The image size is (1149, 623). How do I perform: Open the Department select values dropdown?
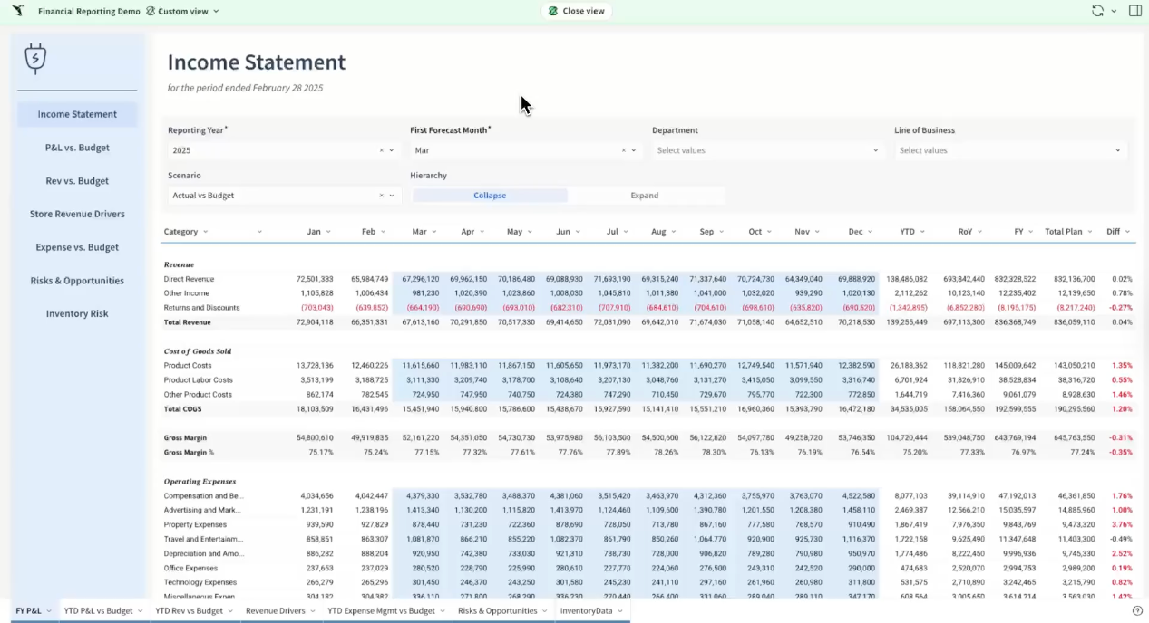point(766,150)
